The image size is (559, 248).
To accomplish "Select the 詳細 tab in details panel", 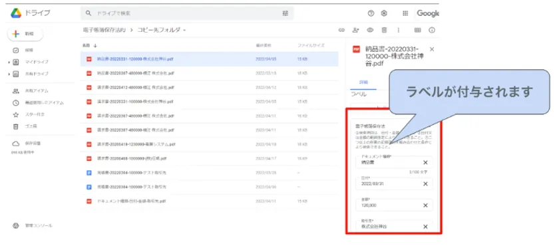I will [363, 82].
